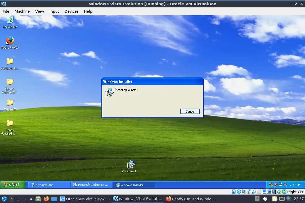Screen dimensions: 305x203
Task: Open the Recycle Bin desktop icon
Action: tap(10, 22)
